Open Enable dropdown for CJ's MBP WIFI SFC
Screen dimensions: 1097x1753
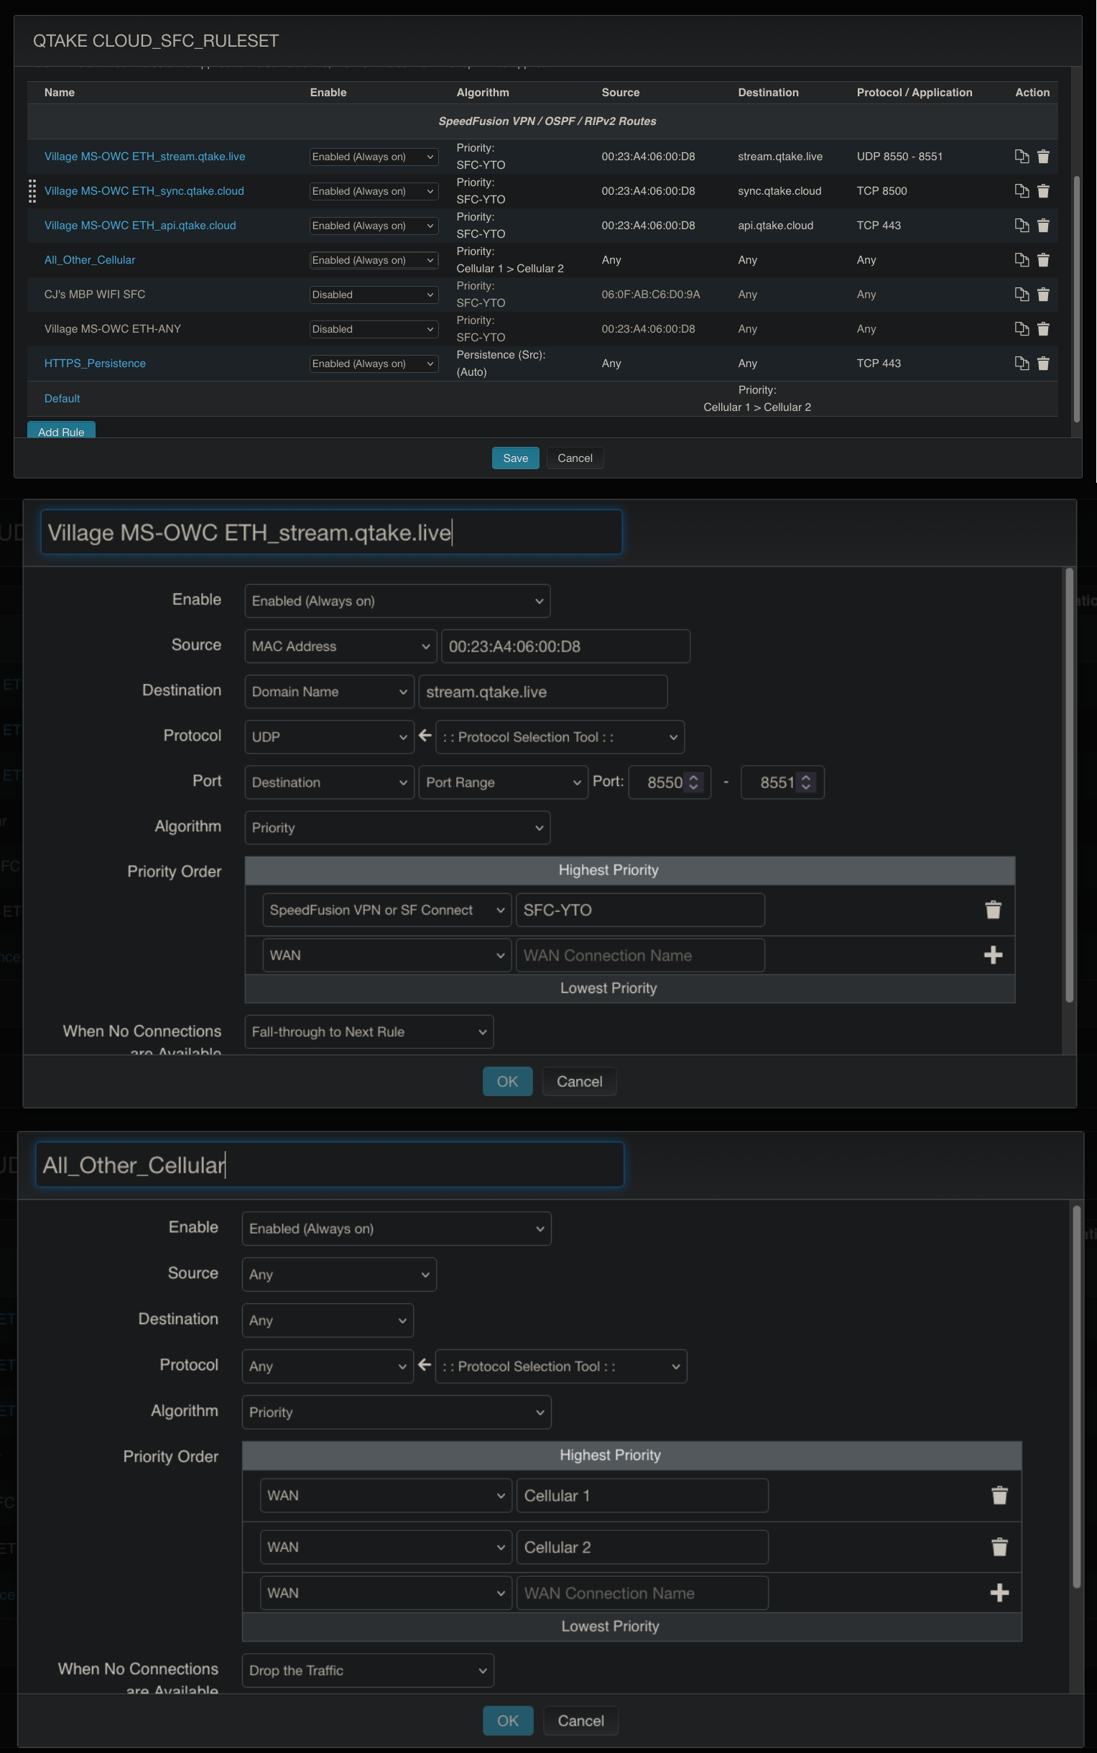pyautogui.click(x=373, y=295)
